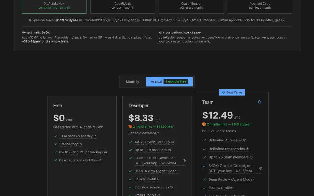
Task: Click the Honest math: BYOK heading
Action: [x=36, y=32]
